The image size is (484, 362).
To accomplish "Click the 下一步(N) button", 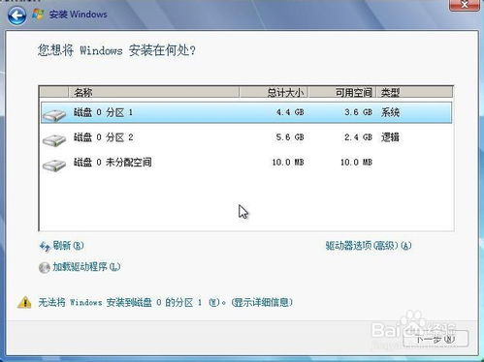I will point(436,339).
